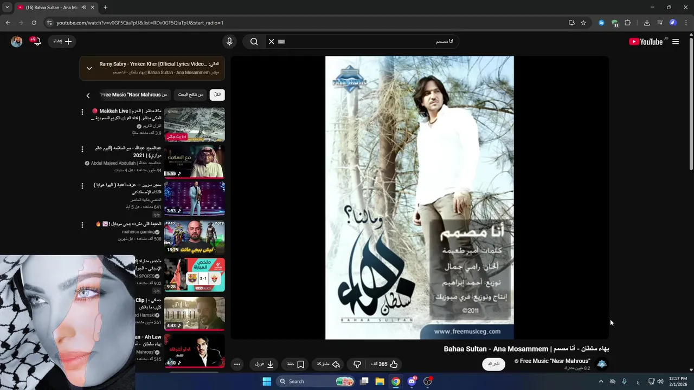694x390 pixels.
Task: Select the 'الكل' filter chip
Action: (217, 95)
